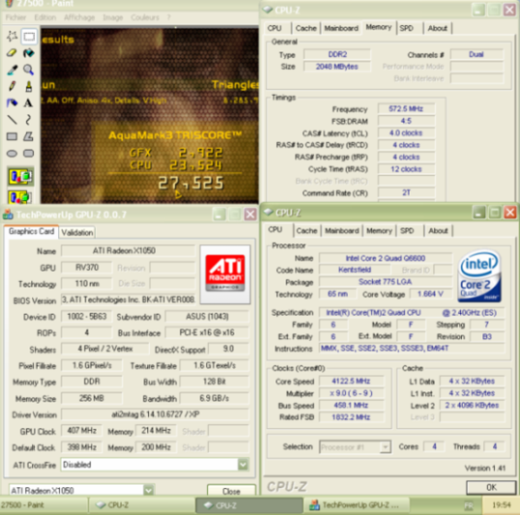Select the Airbrush tool in Paint
The width and height of the screenshot is (520, 515).
[12, 103]
